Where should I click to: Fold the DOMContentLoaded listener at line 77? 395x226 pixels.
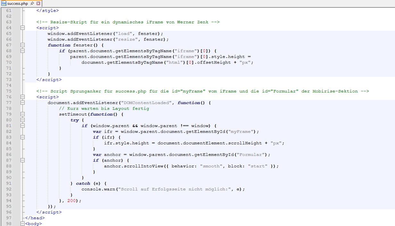pyautogui.click(x=23, y=103)
